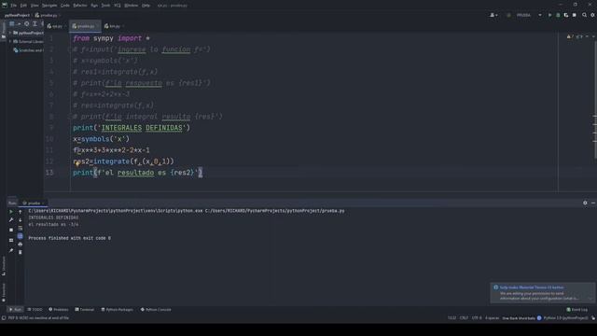Expand the pythonProject folder in project tree
Screen dimensions: 597x336
click(10, 34)
